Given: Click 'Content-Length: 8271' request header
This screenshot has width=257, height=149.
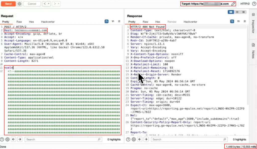Looking at the screenshot, I should pyautogui.click(x=21, y=61).
